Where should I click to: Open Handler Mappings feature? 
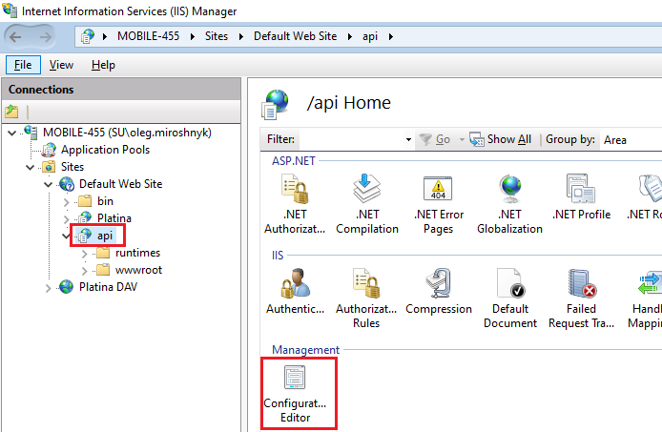click(x=645, y=298)
